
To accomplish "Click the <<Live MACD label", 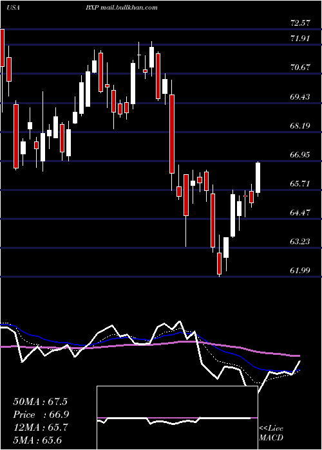I will tap(271, 433).
